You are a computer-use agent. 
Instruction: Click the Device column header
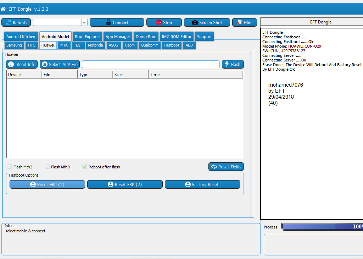click(24, 75)
